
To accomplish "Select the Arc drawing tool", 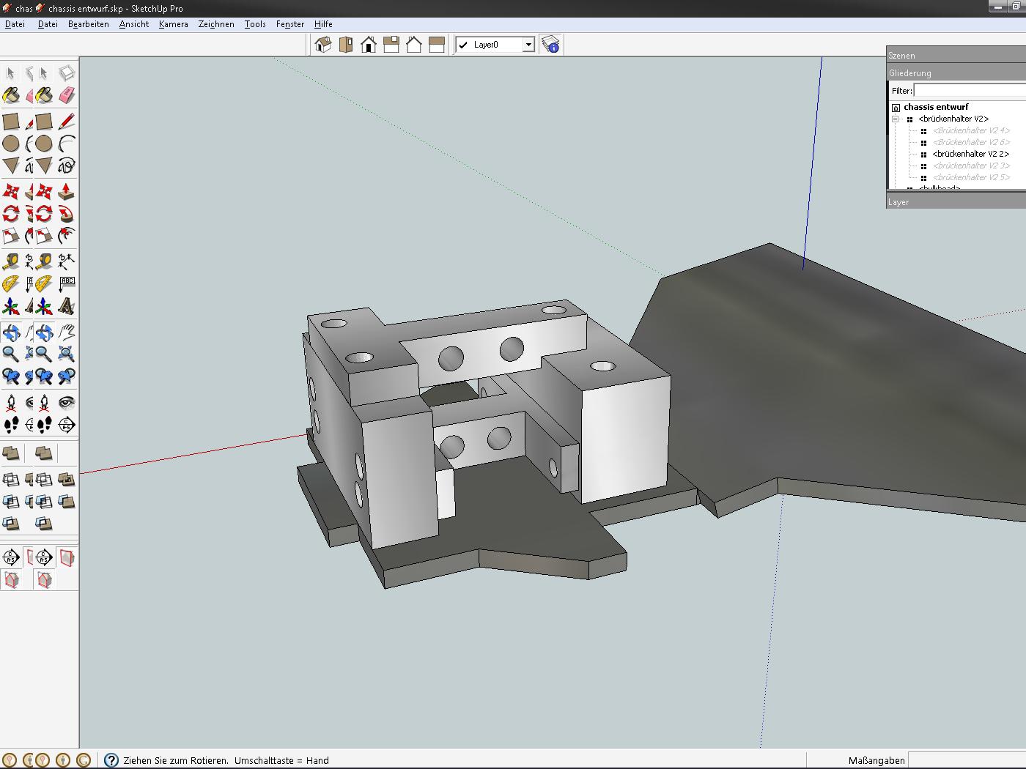I will [x=67, y=143].
